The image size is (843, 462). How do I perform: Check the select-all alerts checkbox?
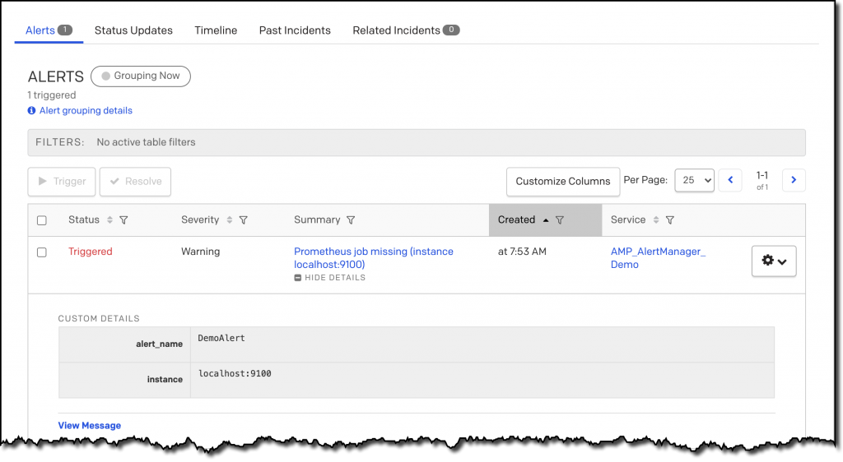pos(42,220)
